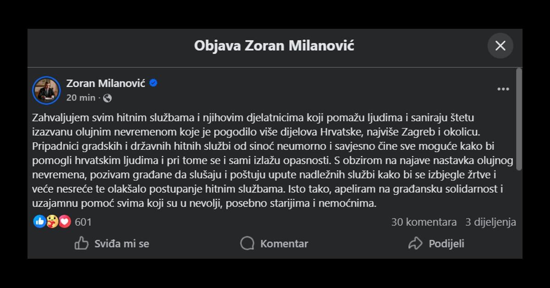Select the thumbs-up Like icon next to 601
The image size is (550, 288).
(38, 222)
